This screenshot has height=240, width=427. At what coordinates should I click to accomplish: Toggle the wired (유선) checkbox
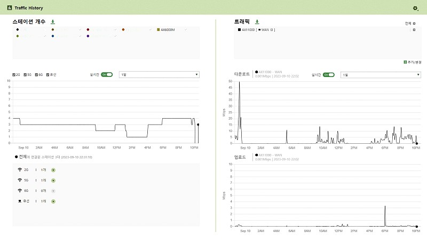coord(48,74)
